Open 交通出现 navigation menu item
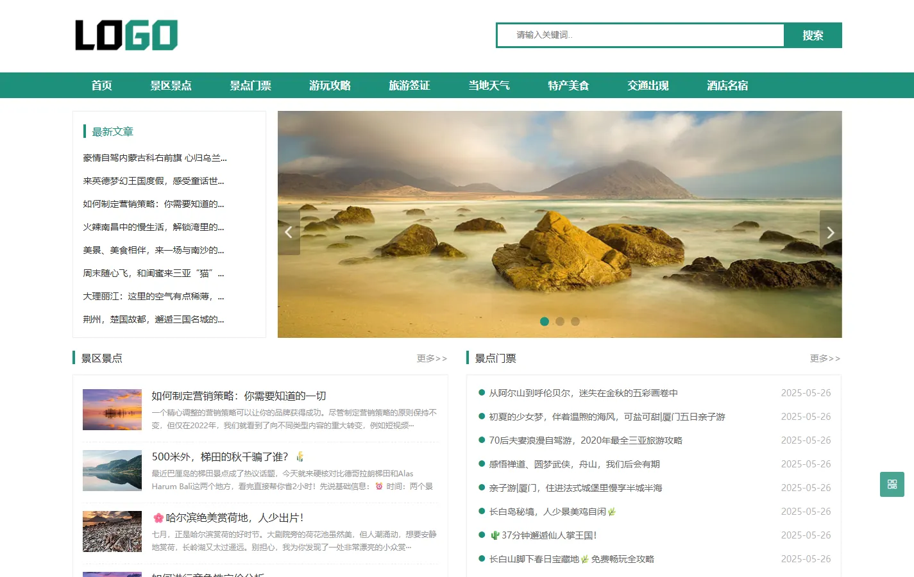Viewport: 914px width, 577px height. tap(648, 85)
